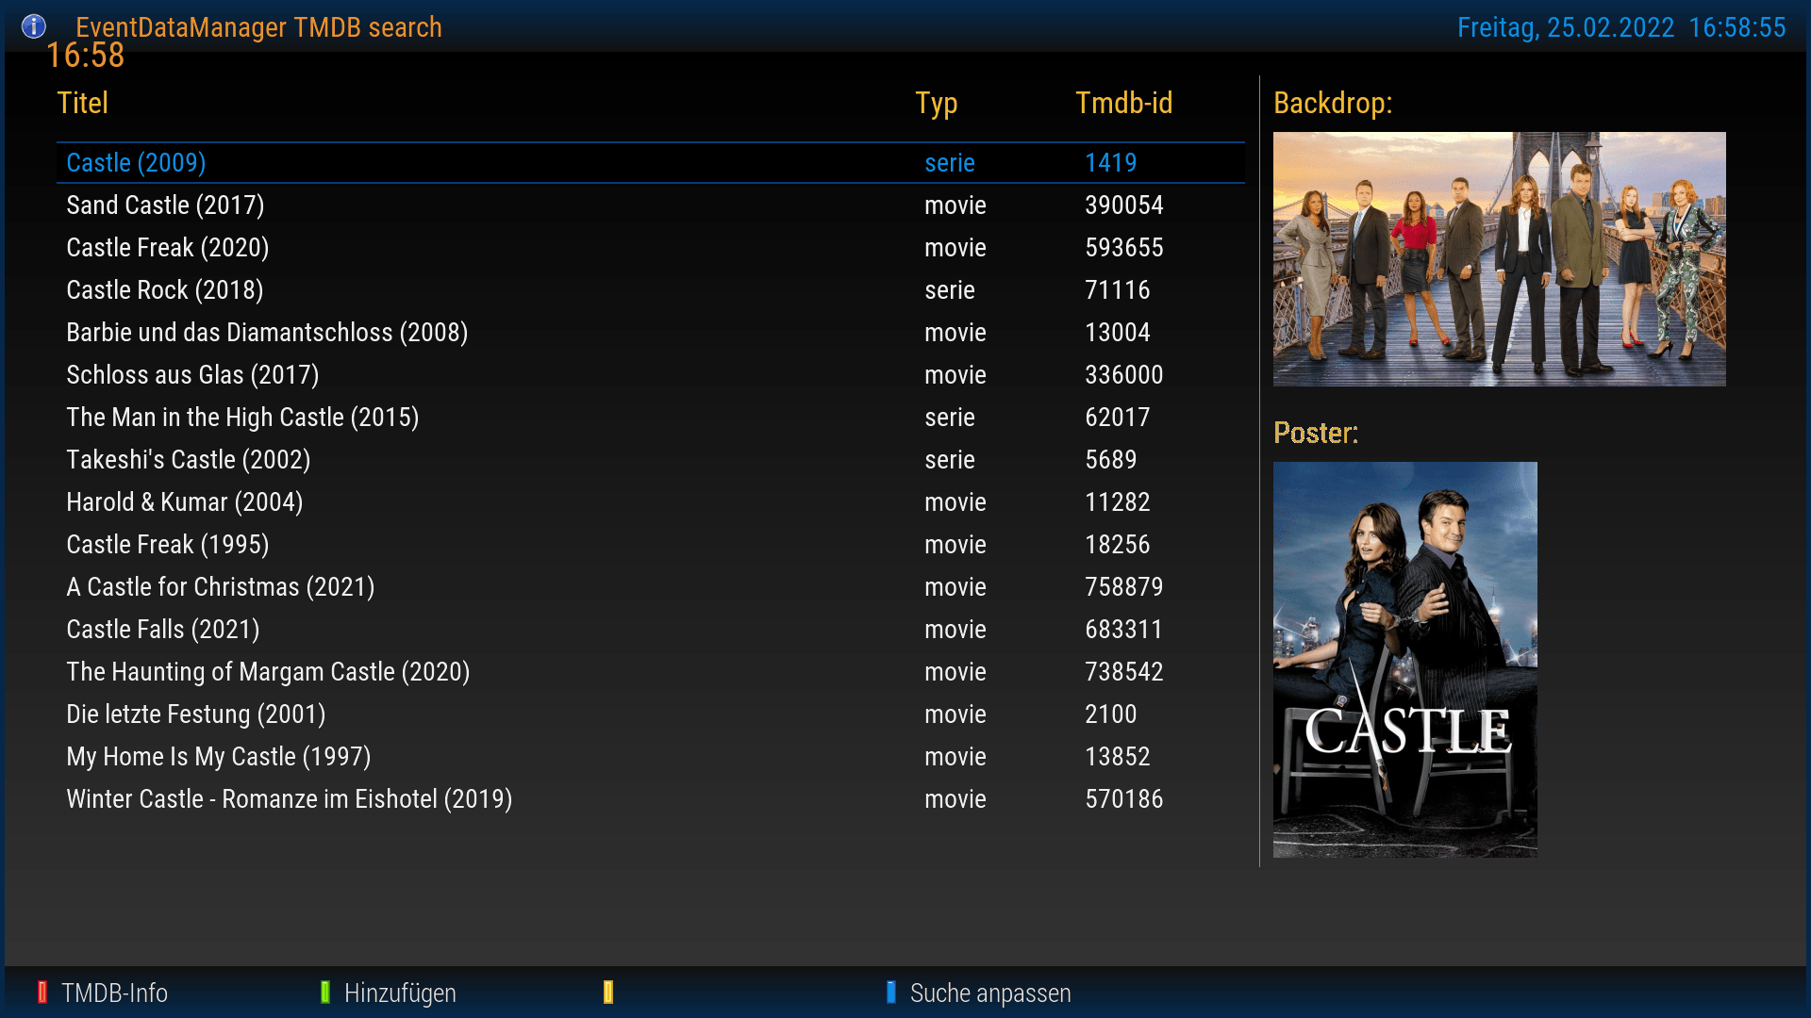Click the blue info icon in title bar
Image resolution: width=1811 pixels, height=1018 pixels.
(34, 26)
